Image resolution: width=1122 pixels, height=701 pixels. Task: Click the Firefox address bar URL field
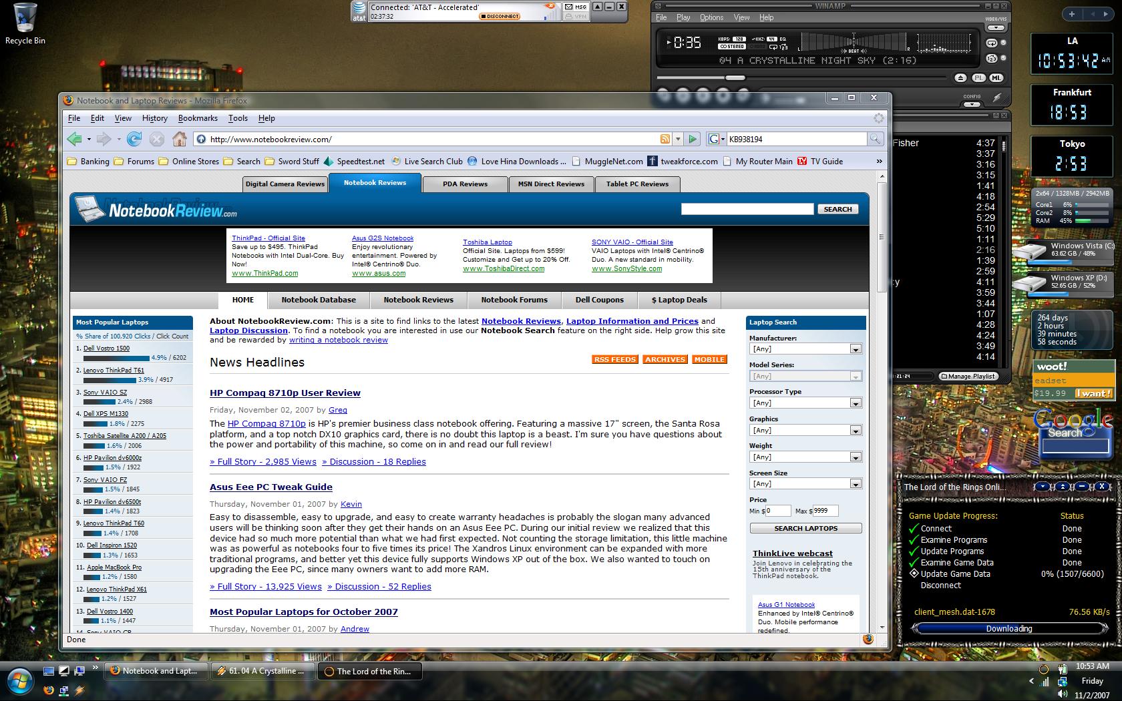[433, 139]
